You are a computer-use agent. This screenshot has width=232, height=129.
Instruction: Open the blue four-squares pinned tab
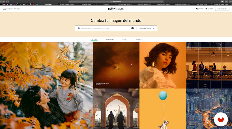(37, 4)
